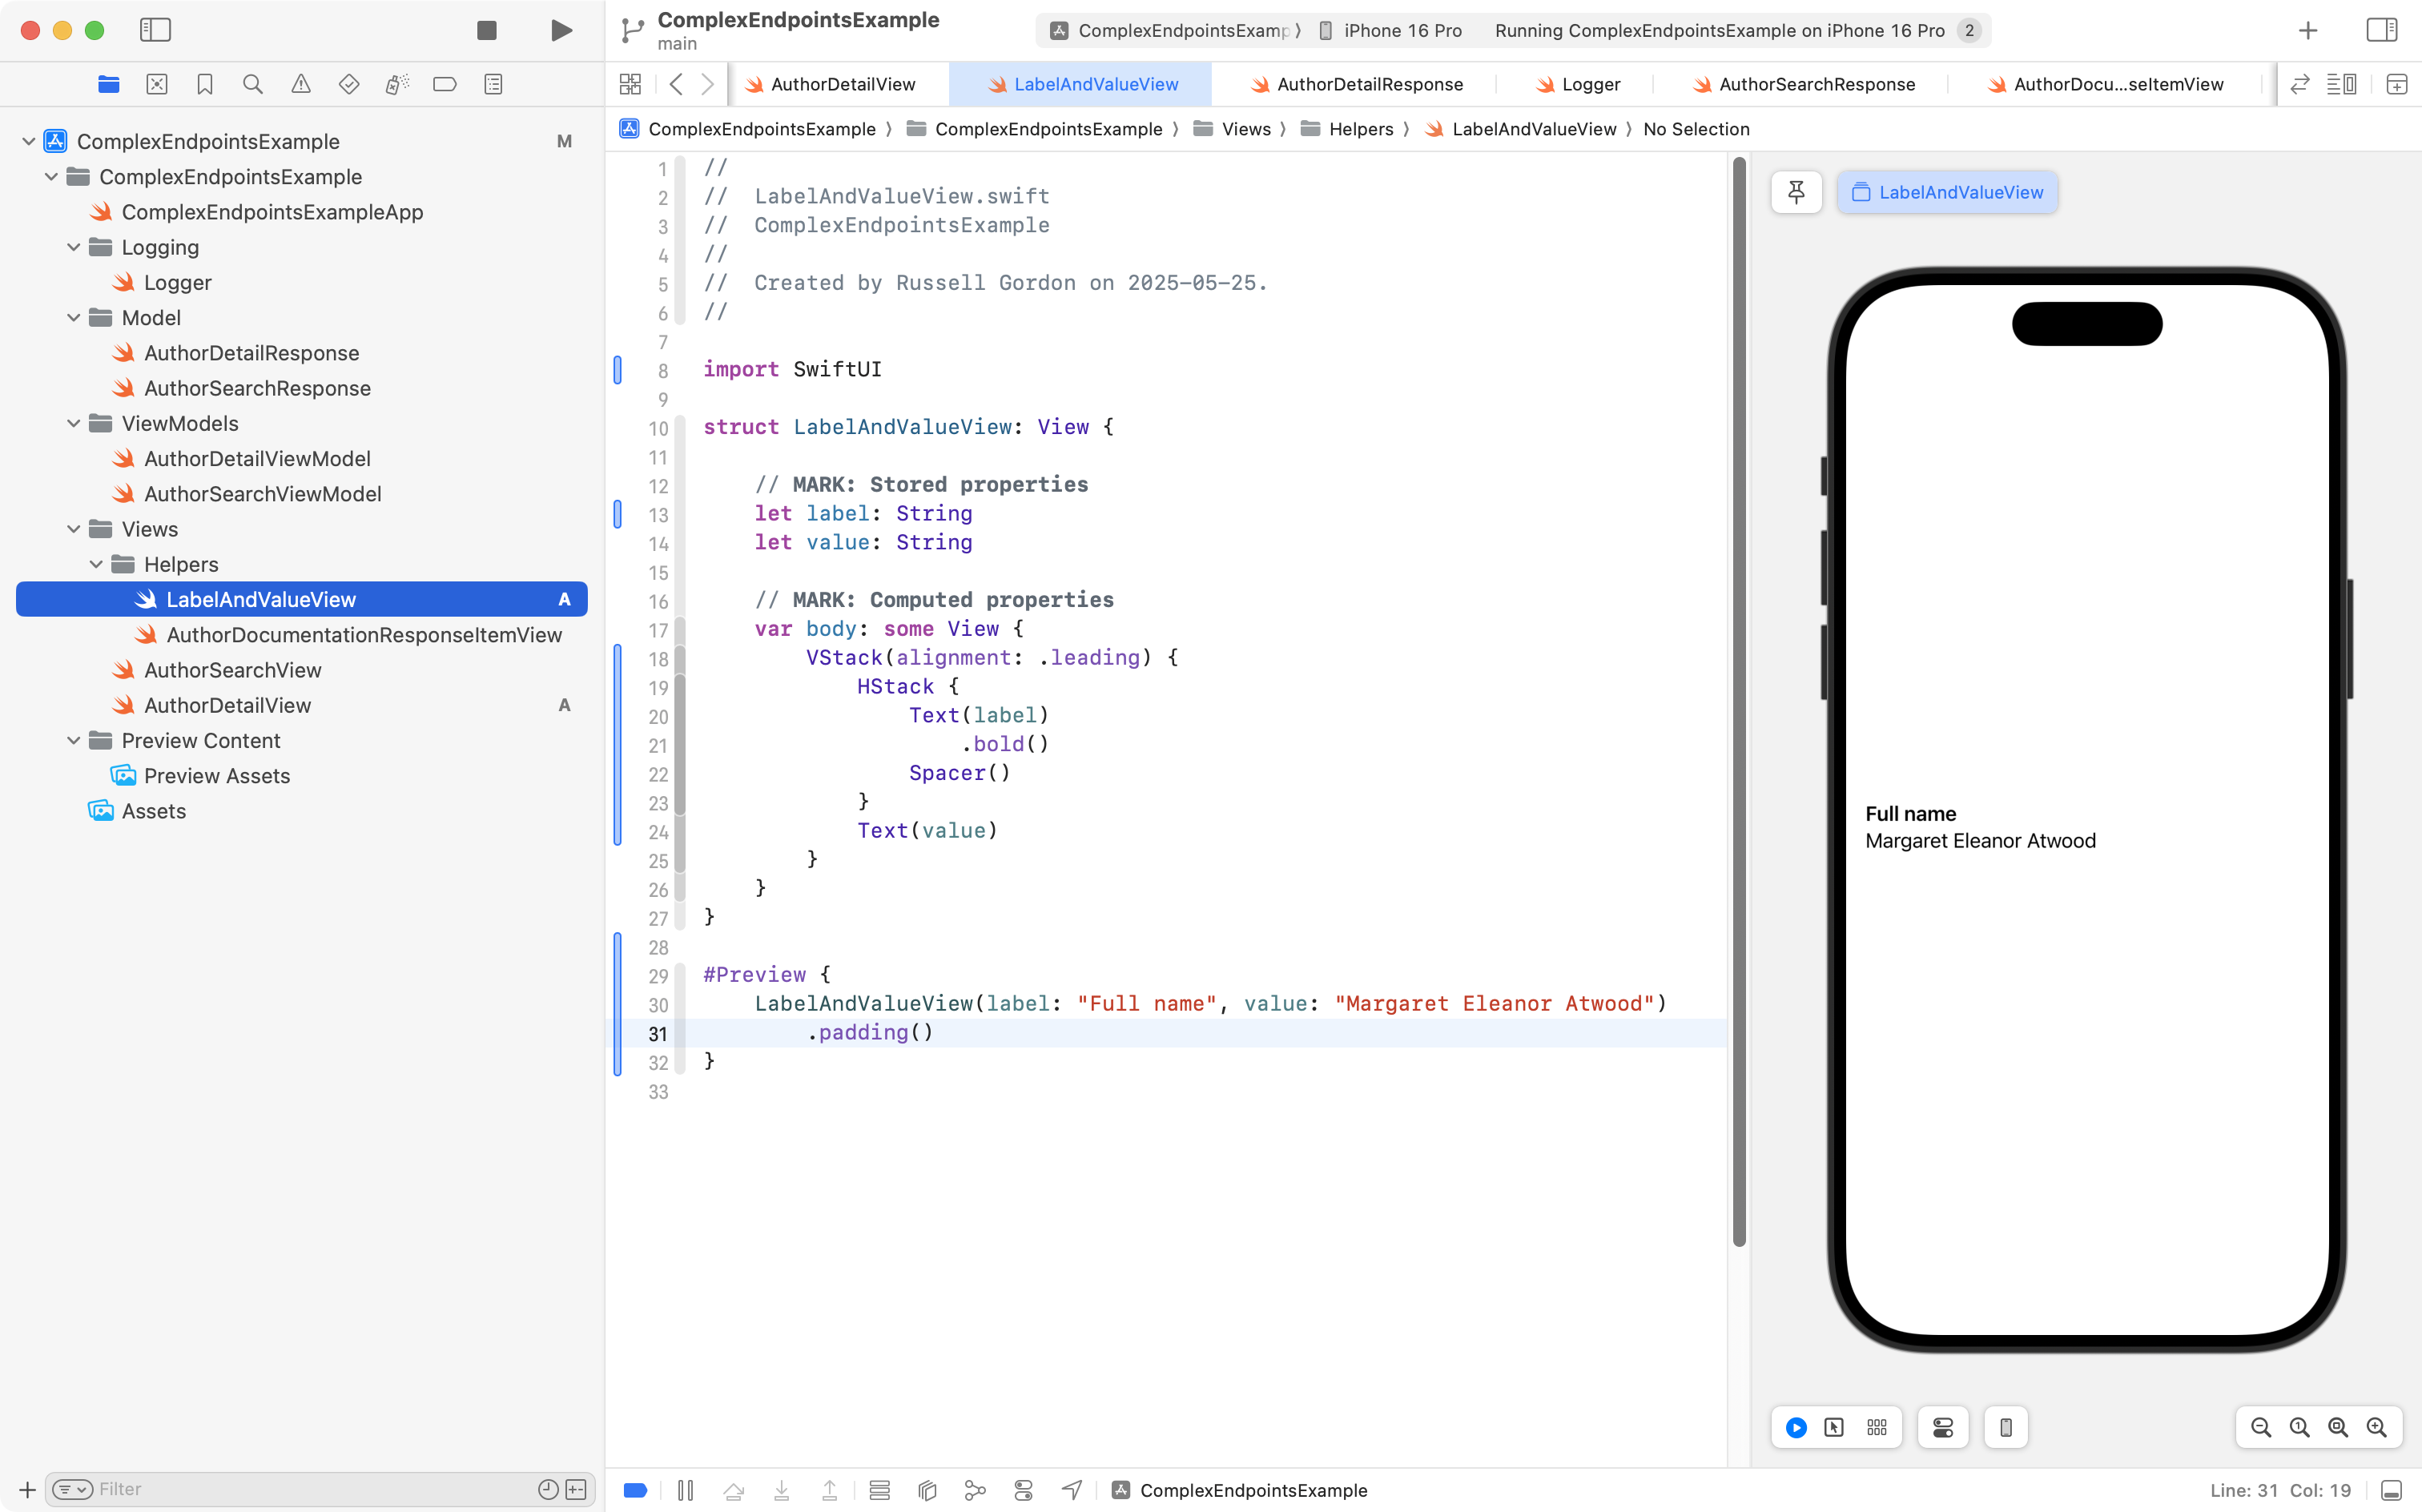Open the Source Control navigator icon

(157, 85)
